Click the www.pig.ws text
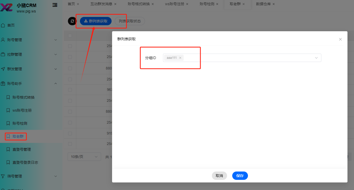 click(x=26, y=11)
